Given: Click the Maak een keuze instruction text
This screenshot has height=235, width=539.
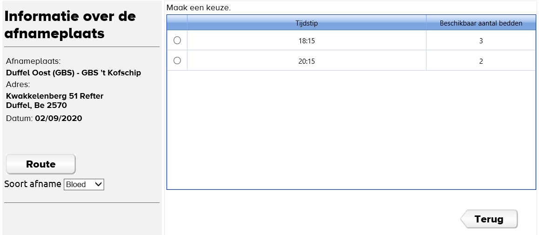Looking at the screenshot, I should [x=198, y=8].
